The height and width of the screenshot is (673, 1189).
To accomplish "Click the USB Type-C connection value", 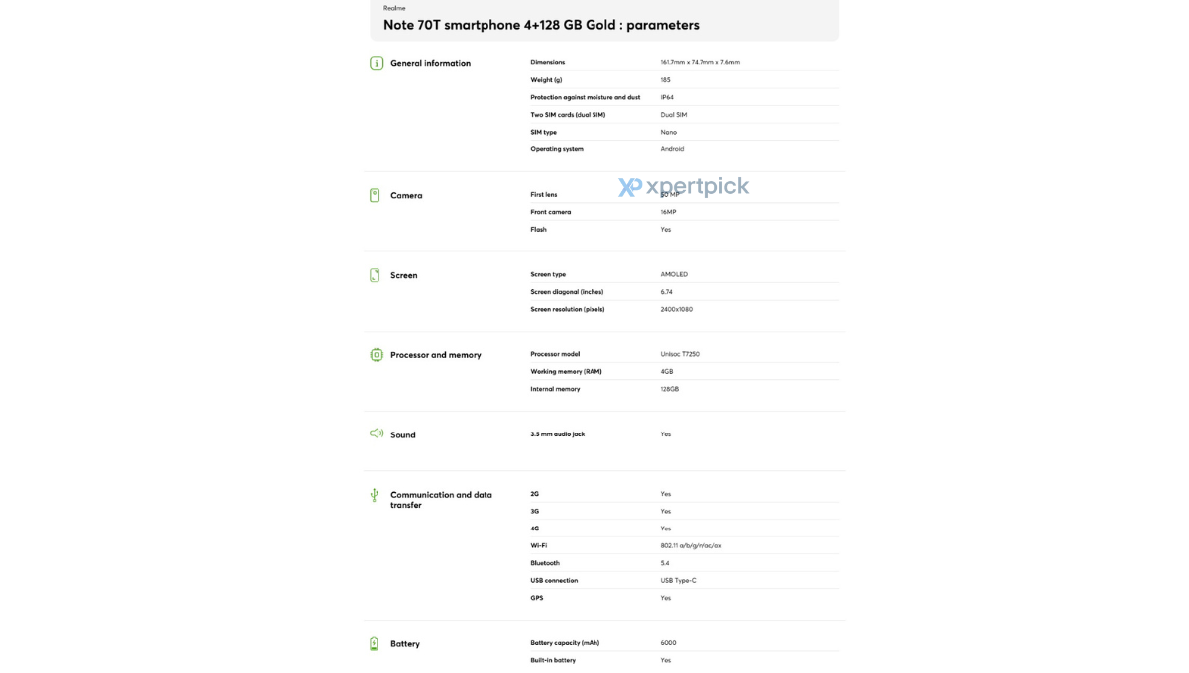I will click(x=679, y=580).
